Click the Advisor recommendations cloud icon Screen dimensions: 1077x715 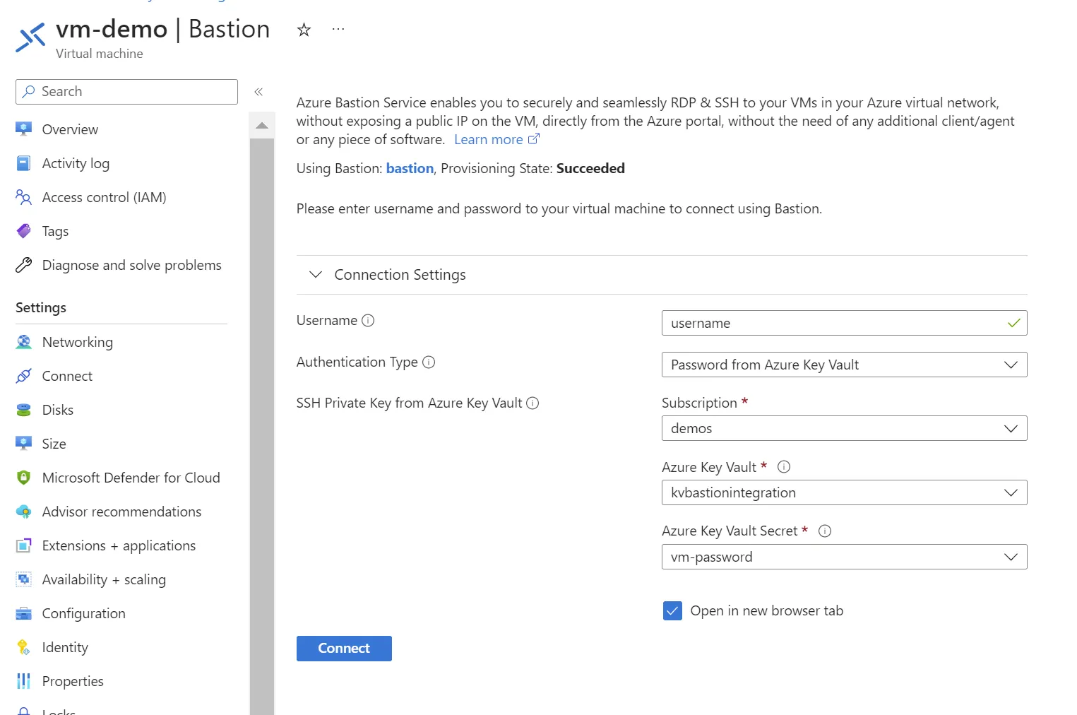(24, 512)
